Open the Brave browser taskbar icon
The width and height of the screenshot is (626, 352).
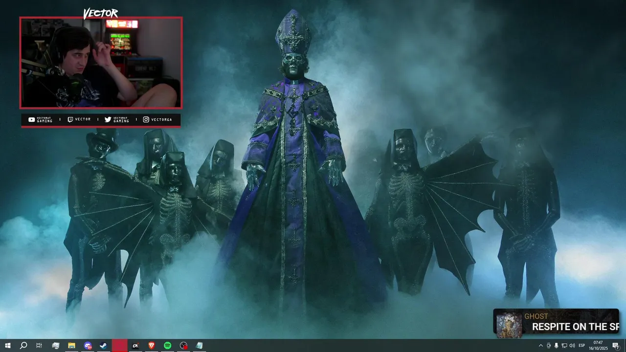pos(151,346)
